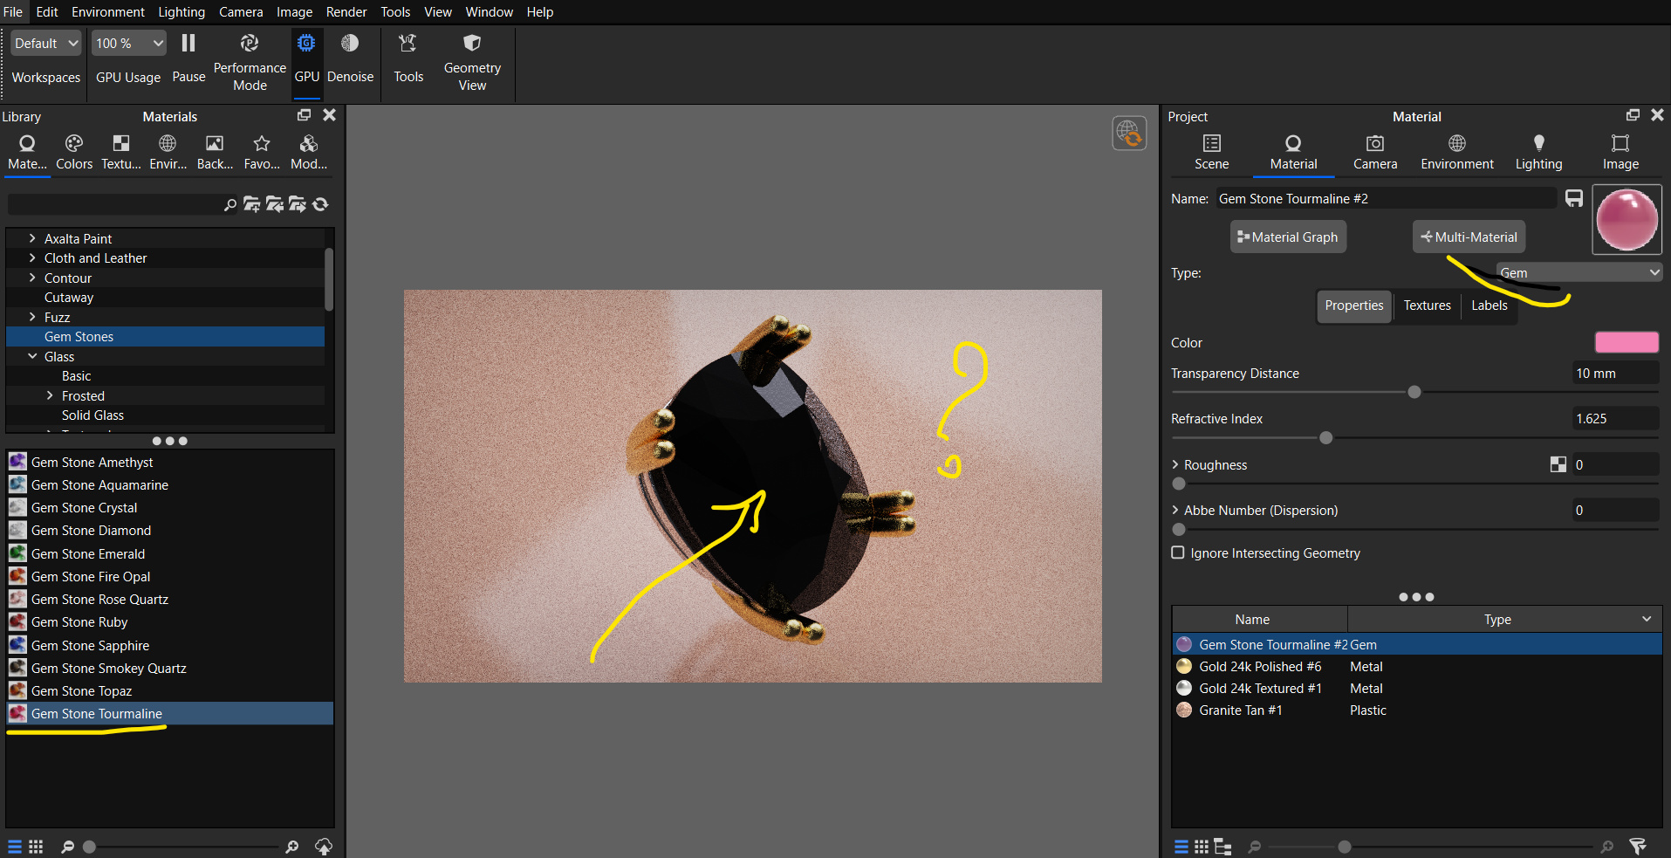Click the add folder icon in library

click(251, 204)
